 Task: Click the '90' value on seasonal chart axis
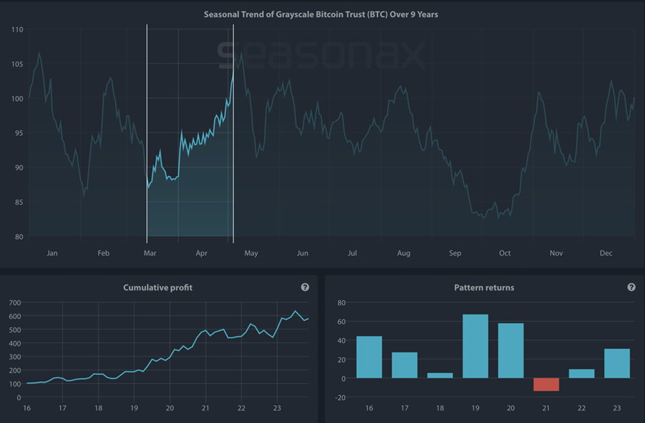click(x=19, y=167)
